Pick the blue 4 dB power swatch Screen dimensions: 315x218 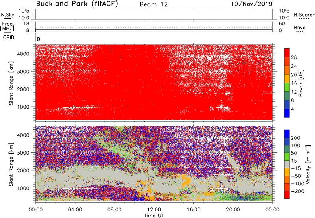[287, 113]
